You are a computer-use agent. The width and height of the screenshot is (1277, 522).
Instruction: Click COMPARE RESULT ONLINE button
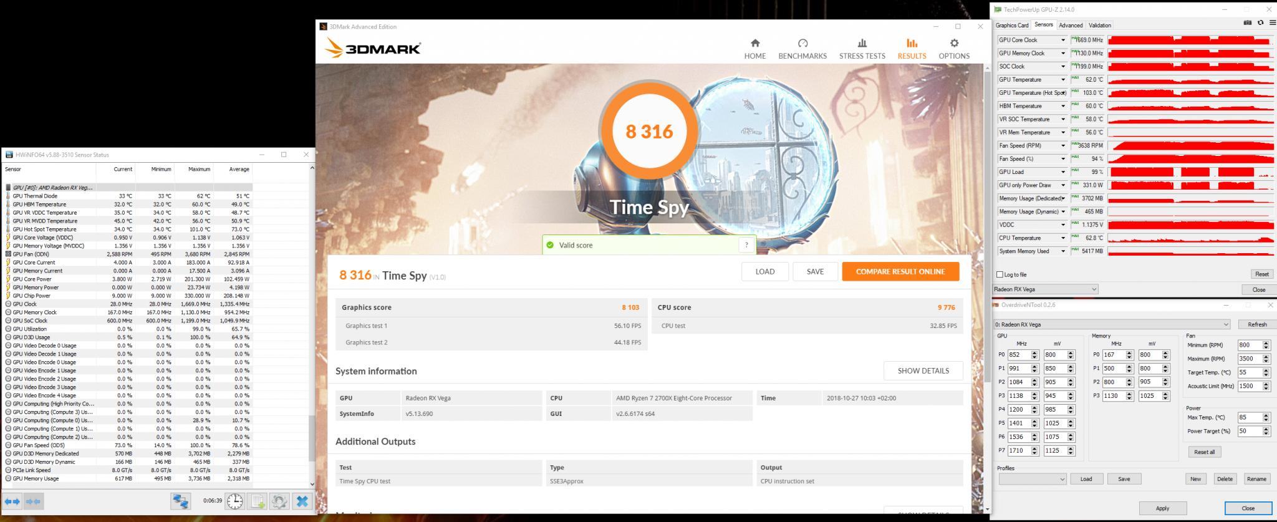(x=900, y=271)
